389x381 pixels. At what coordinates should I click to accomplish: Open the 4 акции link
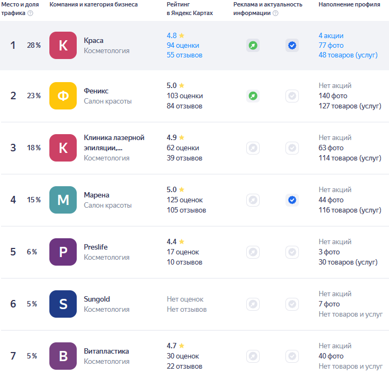pos(331,36)
